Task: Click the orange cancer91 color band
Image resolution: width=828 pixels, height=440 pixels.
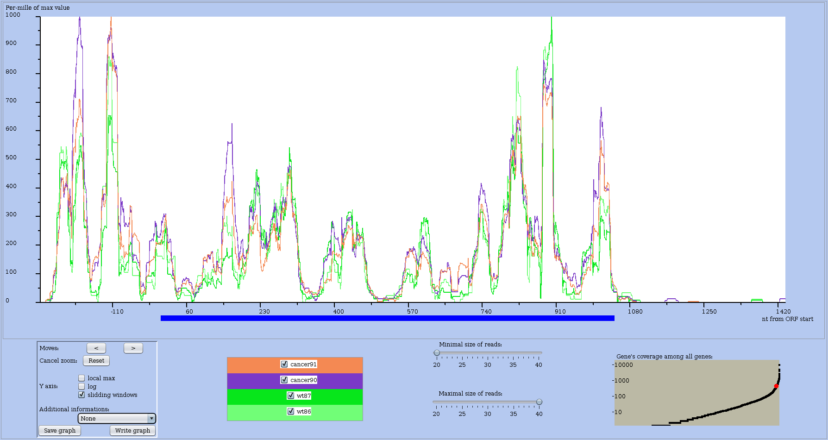Action: point(250,365)
